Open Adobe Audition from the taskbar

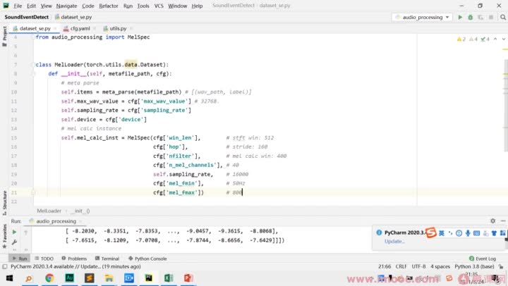(x=69, y=278)
